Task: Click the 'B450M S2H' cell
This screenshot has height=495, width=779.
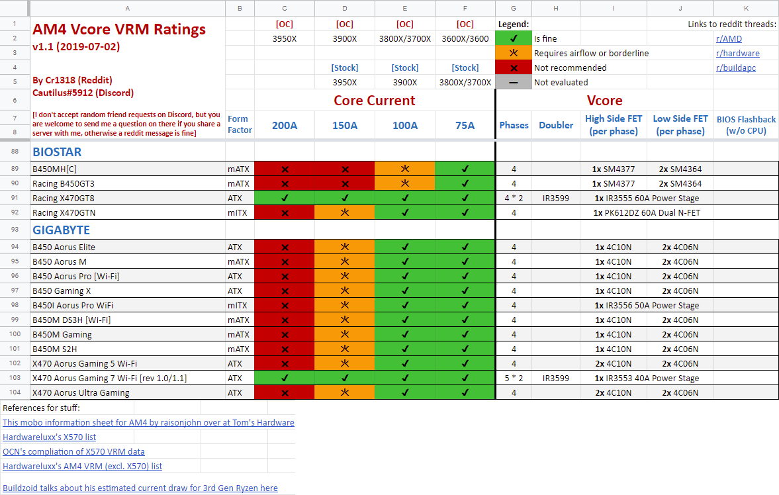Action: (x=128, y=349)
